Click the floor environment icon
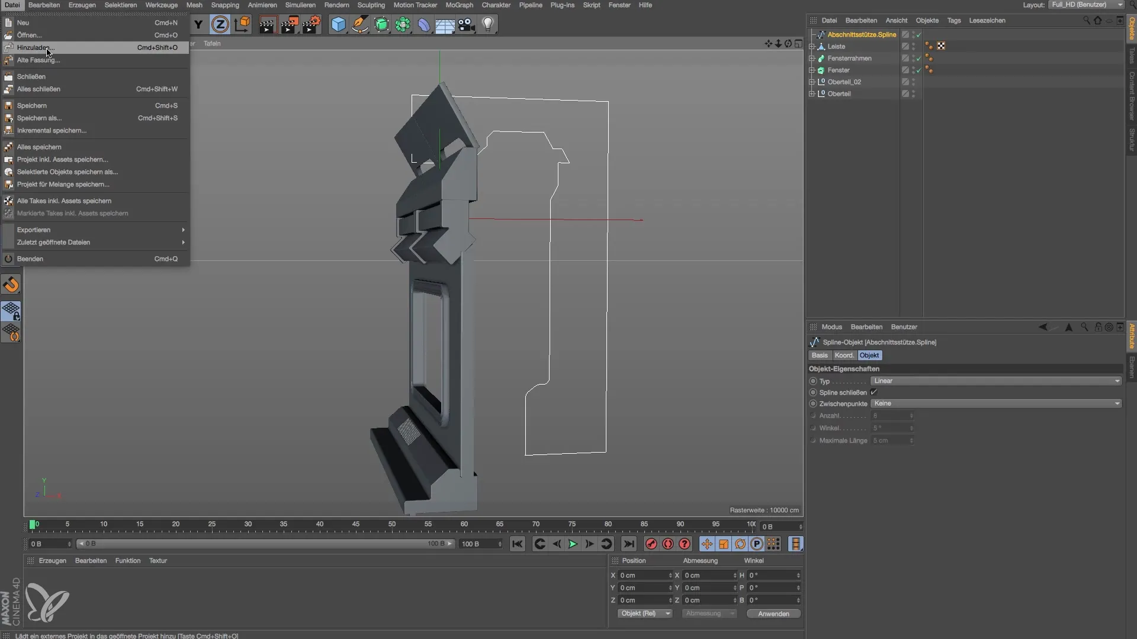Image resolution: width=1137 pixels, height=639 pixels. pos(445,24)
